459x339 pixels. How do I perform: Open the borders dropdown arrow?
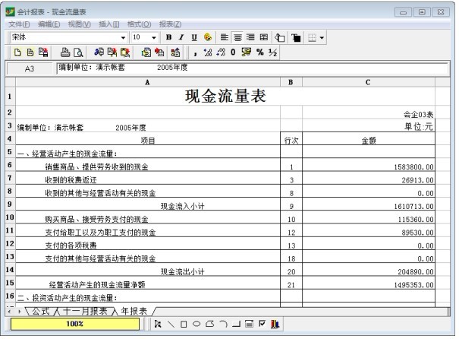pos(322,38)
